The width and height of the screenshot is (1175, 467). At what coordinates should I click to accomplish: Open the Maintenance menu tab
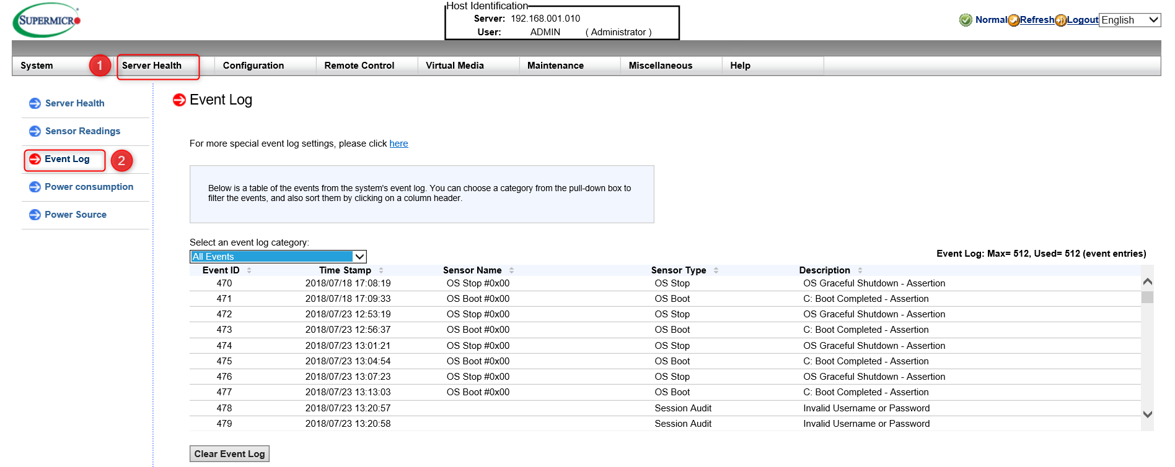(x=555, y=66)
